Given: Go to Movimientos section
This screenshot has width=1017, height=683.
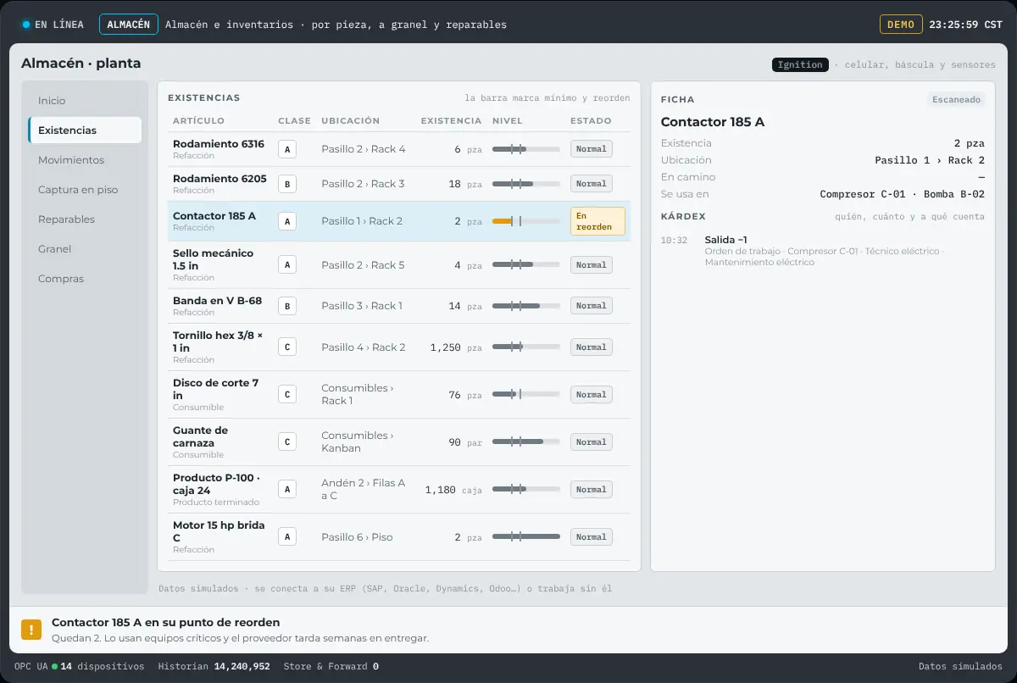Looking at the screenshot, I should [x=85, y=160].
